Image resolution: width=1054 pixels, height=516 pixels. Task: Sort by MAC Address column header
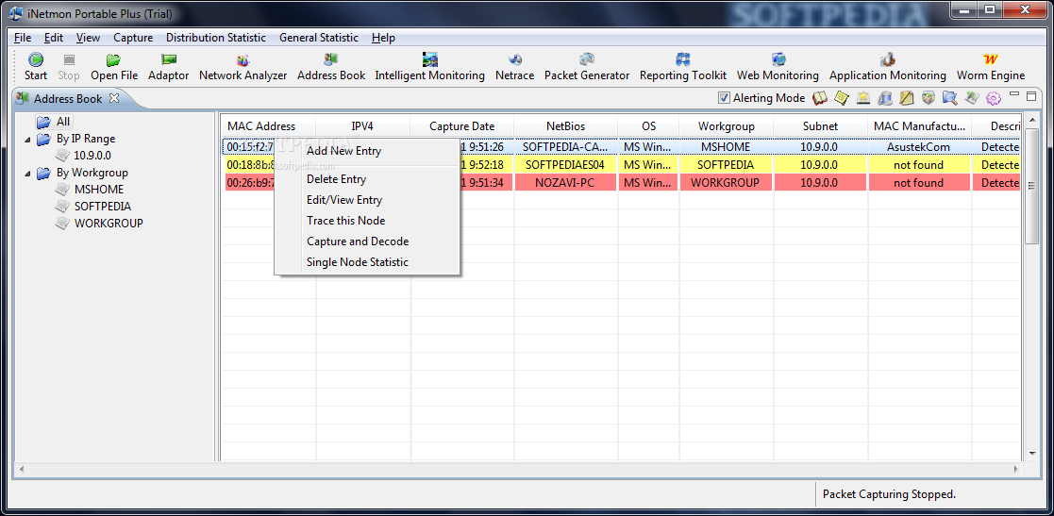point(268,126)
